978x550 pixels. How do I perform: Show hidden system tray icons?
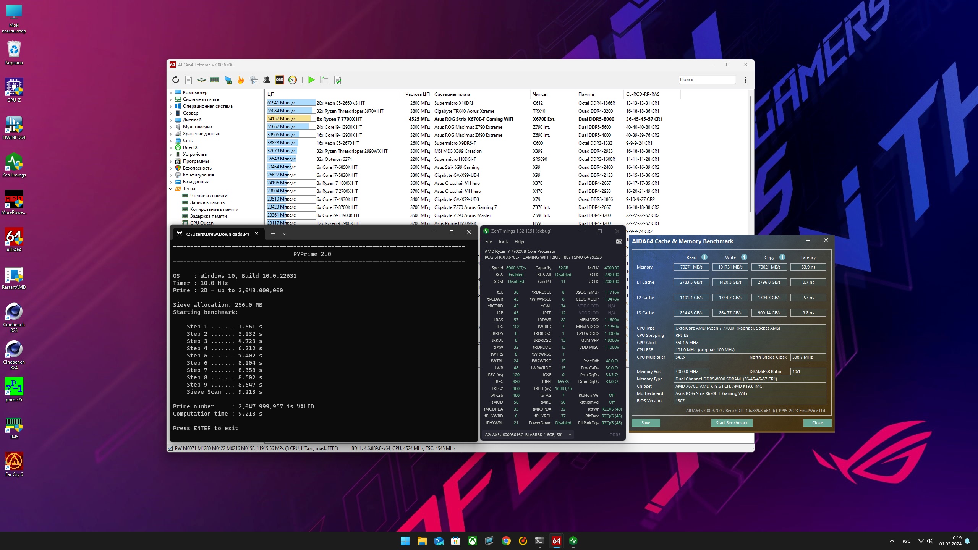click(892, 541)
